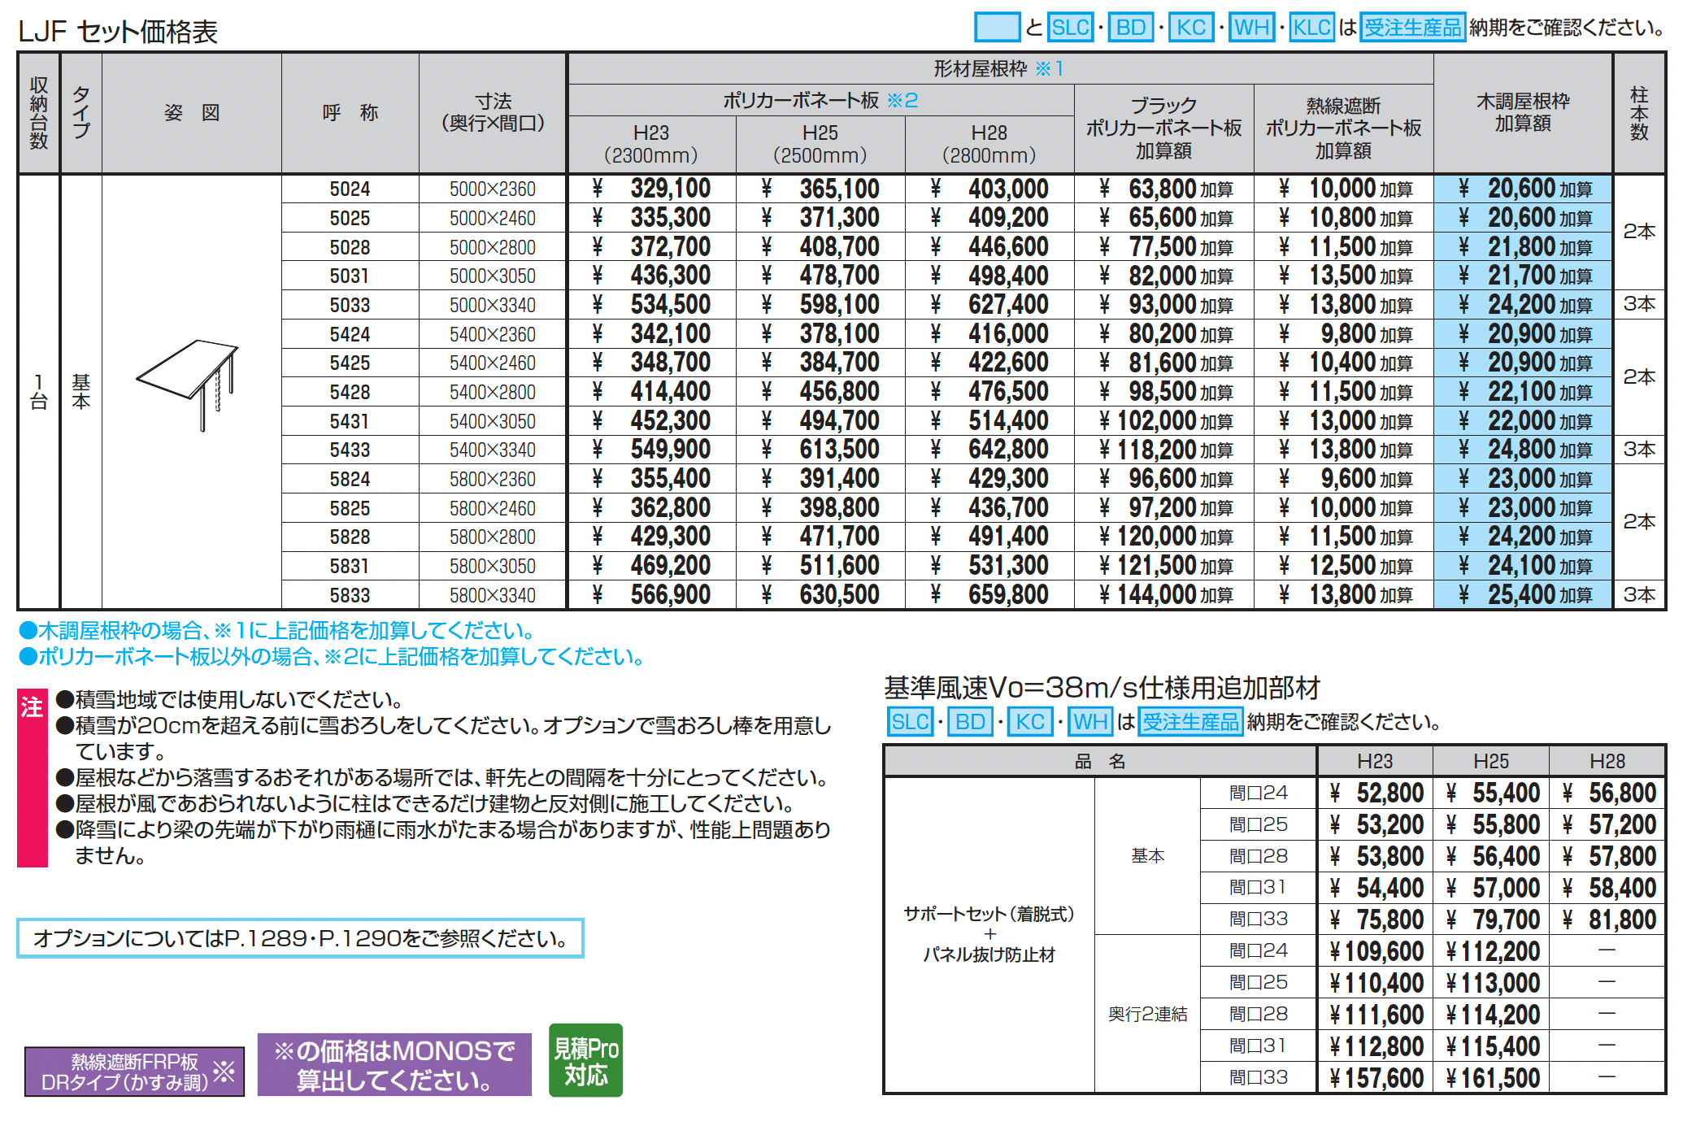The image size is (1683, 1126).
Task: Click the ポリカーボネート板 ※2 header
Action: [821, 100]
